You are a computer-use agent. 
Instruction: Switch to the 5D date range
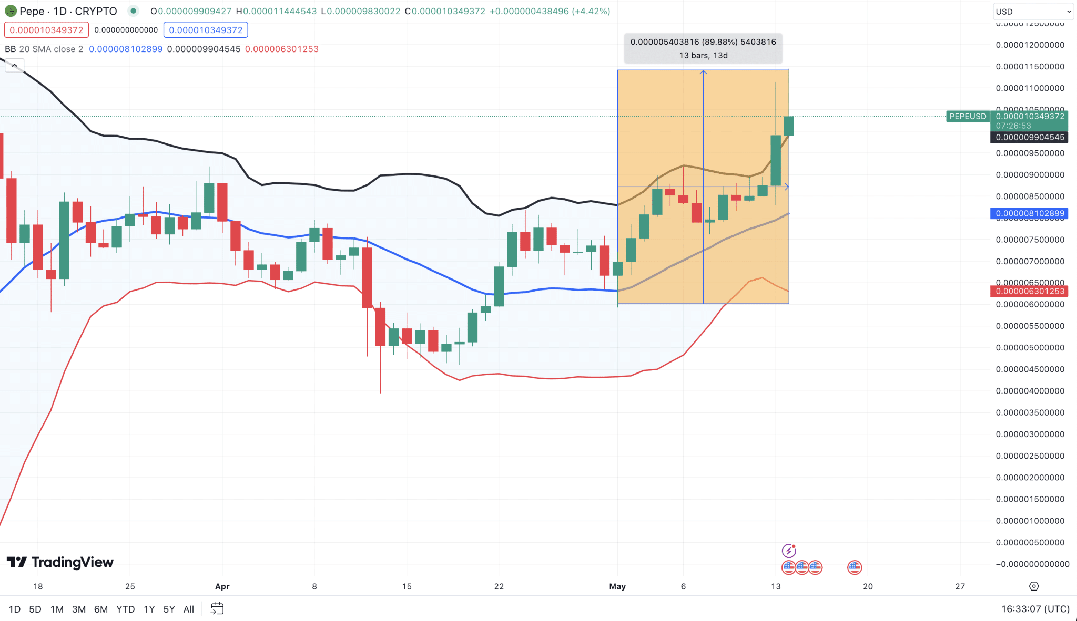coord(35,609)
